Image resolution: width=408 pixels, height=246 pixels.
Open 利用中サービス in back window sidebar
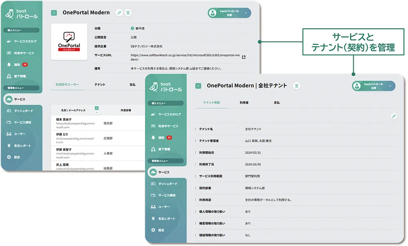click(x=20, y=53)
